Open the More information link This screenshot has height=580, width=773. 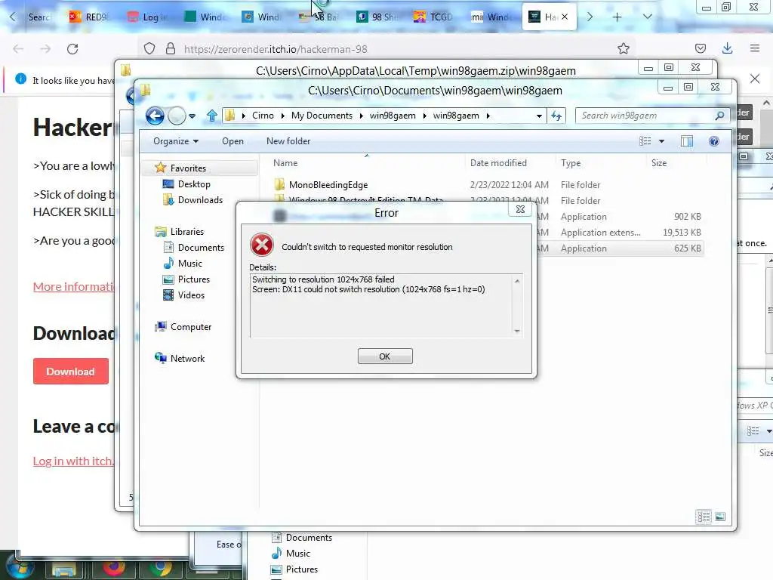[73, 286]
